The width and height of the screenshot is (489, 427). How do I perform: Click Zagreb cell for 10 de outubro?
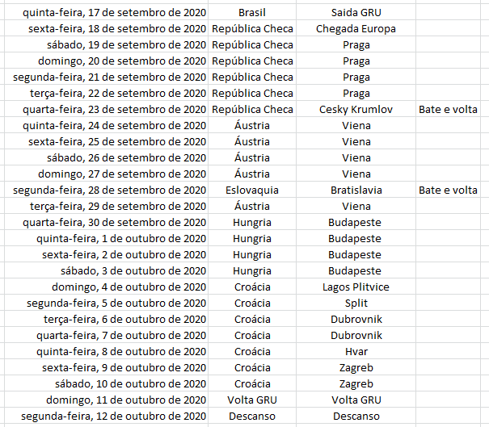pos(356,384)
